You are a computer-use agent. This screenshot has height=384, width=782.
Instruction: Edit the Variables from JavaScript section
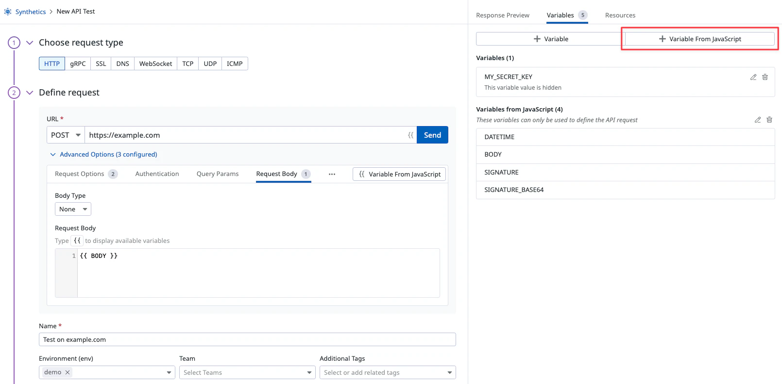pyautogui.click(x=758, y=120)
